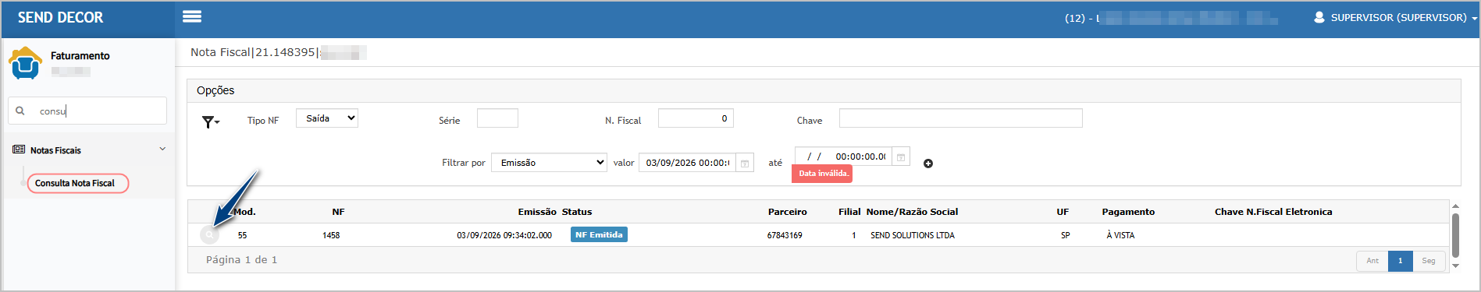Screen dimensions: 1481x292
Task: Focus the N. Fiscal number field
Action: click(x=696, y=118)
